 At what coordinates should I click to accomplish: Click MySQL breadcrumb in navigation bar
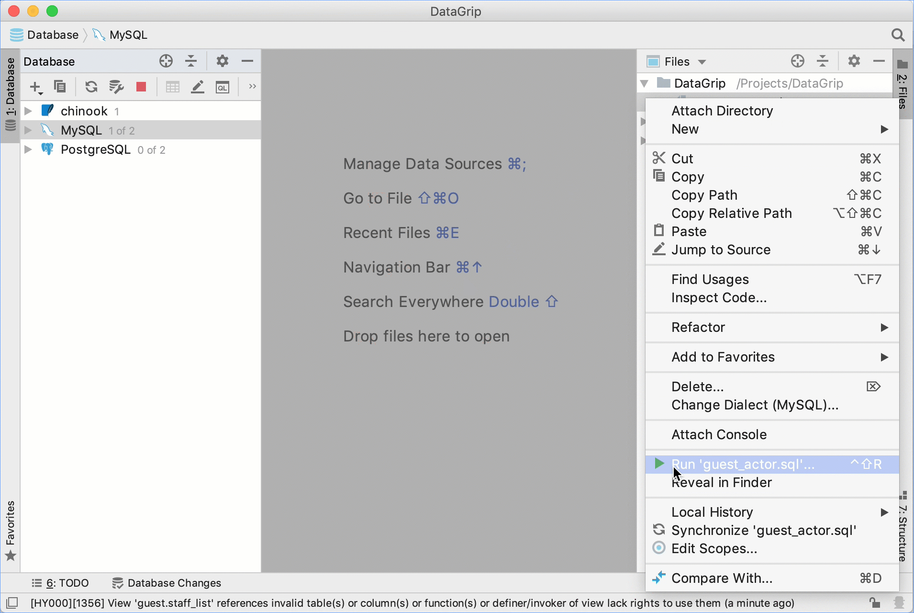121,35
